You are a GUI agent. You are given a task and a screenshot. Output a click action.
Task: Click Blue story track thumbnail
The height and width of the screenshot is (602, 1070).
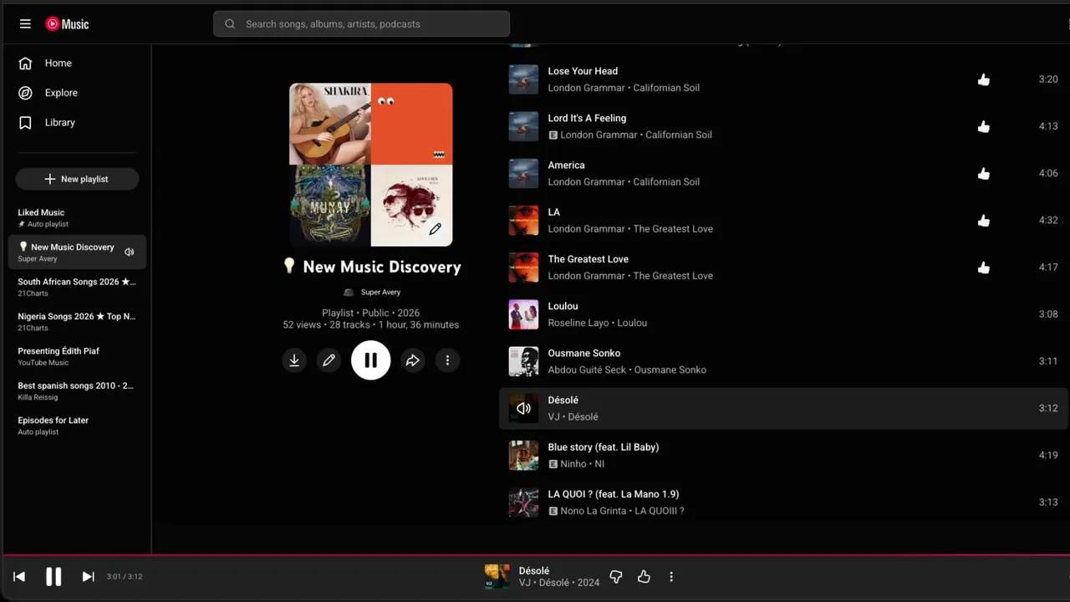(523, 456)
